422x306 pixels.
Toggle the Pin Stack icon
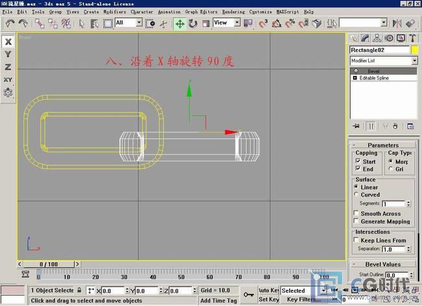click(x=356, y=126)
